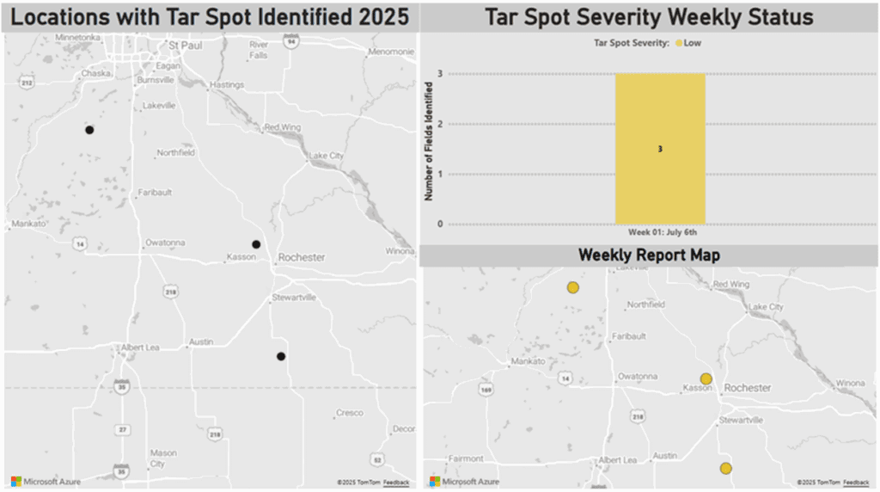Click the Albert Lea label on left map
880x492 pixels.
(140, 347)
